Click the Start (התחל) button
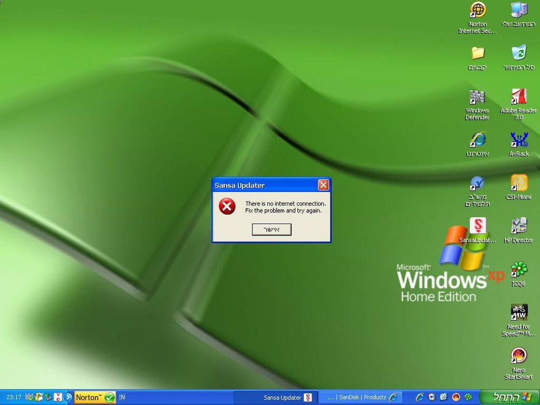 coord(510,397)
